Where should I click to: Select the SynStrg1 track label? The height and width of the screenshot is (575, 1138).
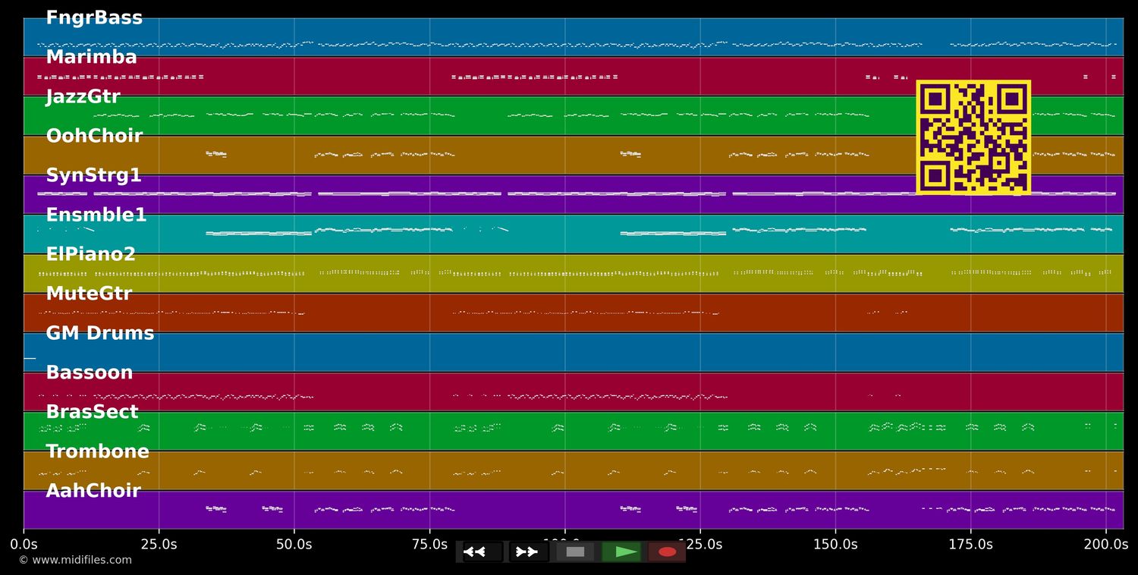[93, 176]
